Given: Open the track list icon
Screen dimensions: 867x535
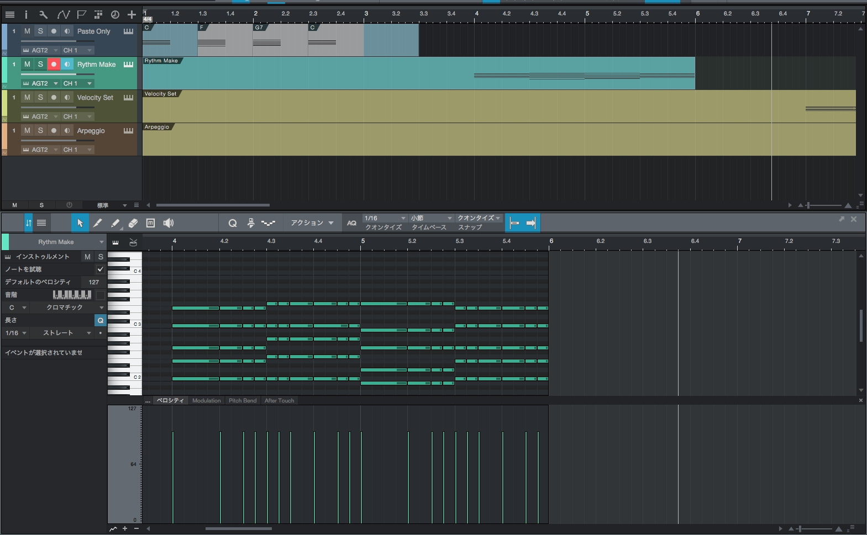Looking at the screenshot, I should (10, 15).
